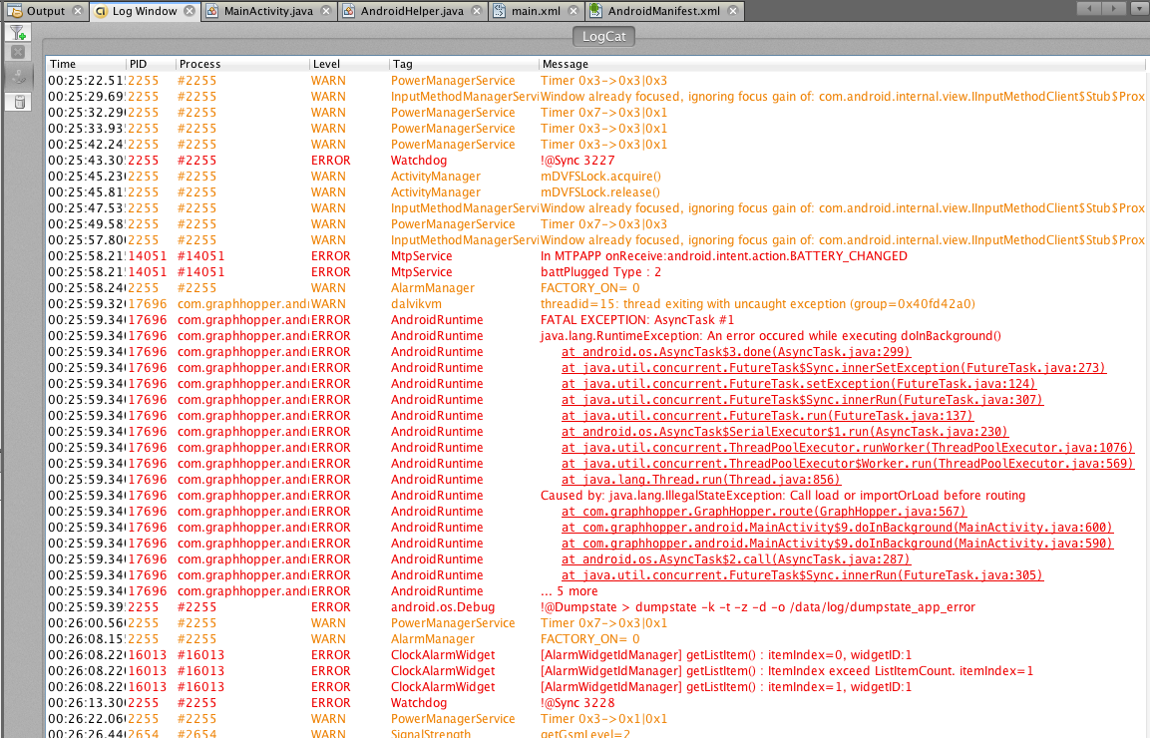1150x738 pixels.
Task: Open the MainActivity.java tab
Action: point(268,11)
